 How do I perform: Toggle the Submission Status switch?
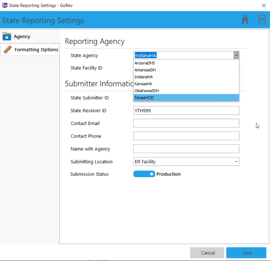point(144,174)
